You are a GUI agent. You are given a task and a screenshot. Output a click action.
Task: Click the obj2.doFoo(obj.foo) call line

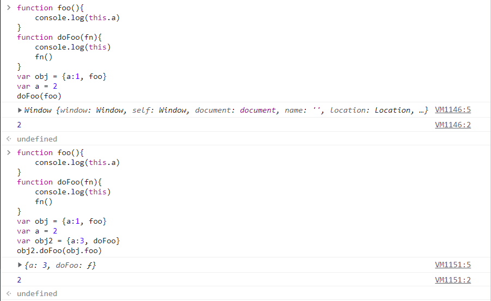pyautogui.click(x=59, y=250)
